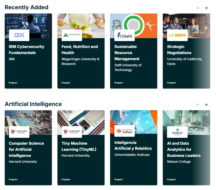Click previous arrow in Artificial Intelligence section
This screenshot has width=216, height=190.
pyautogui.click(x=198, y=105)
